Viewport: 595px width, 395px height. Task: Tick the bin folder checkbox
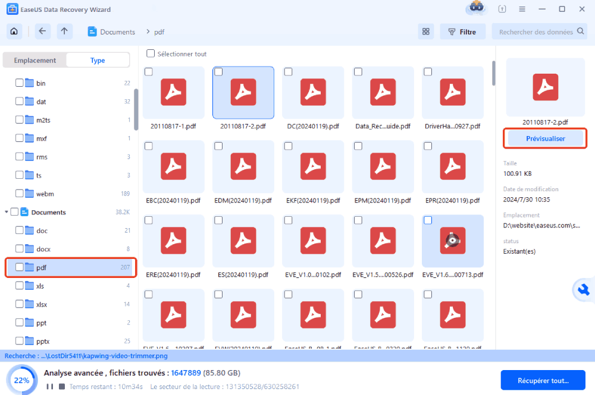[x=20, y=83]
